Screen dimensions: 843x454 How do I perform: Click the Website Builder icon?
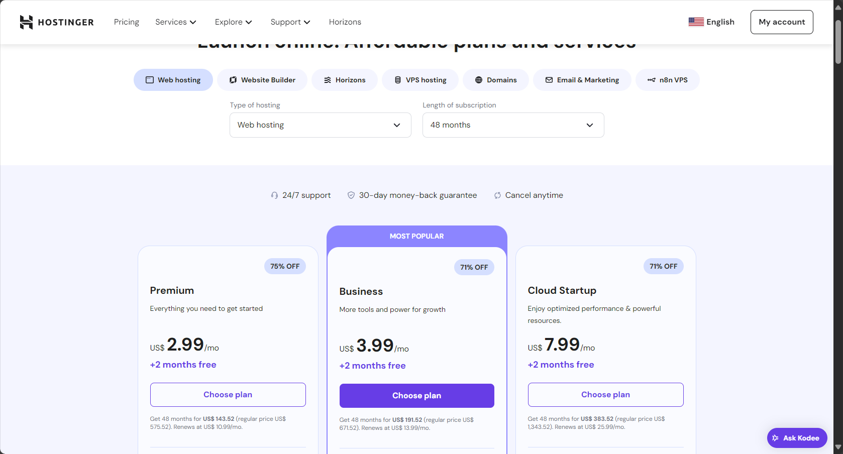(233, 80)
